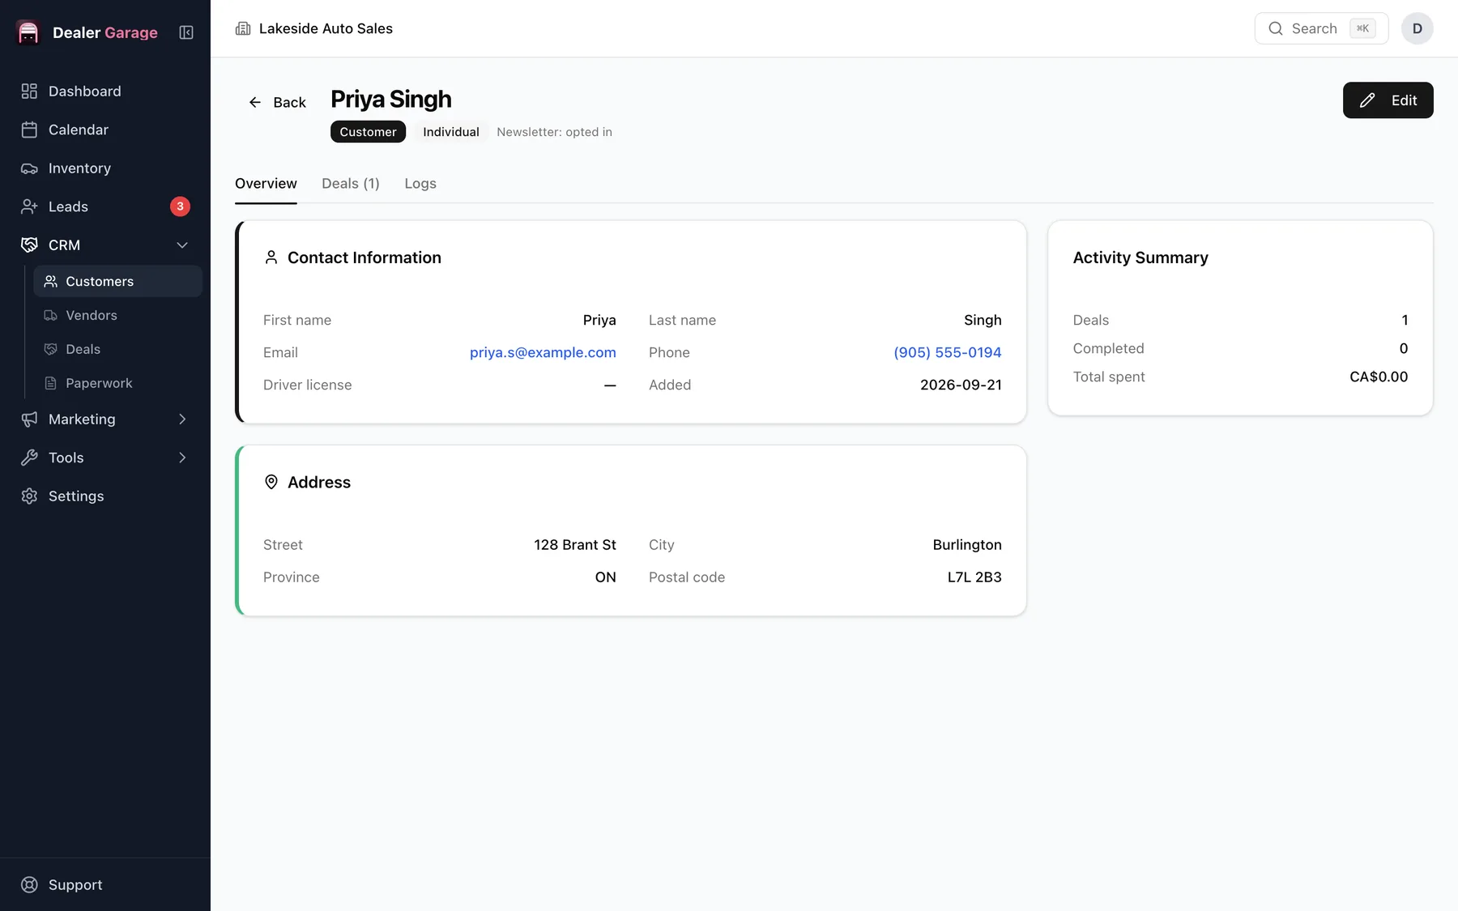Viewport: 1458px width, 911px height.
Task: Collapse the sidebar with the panel toggle icon
Action: coord(186,32)
